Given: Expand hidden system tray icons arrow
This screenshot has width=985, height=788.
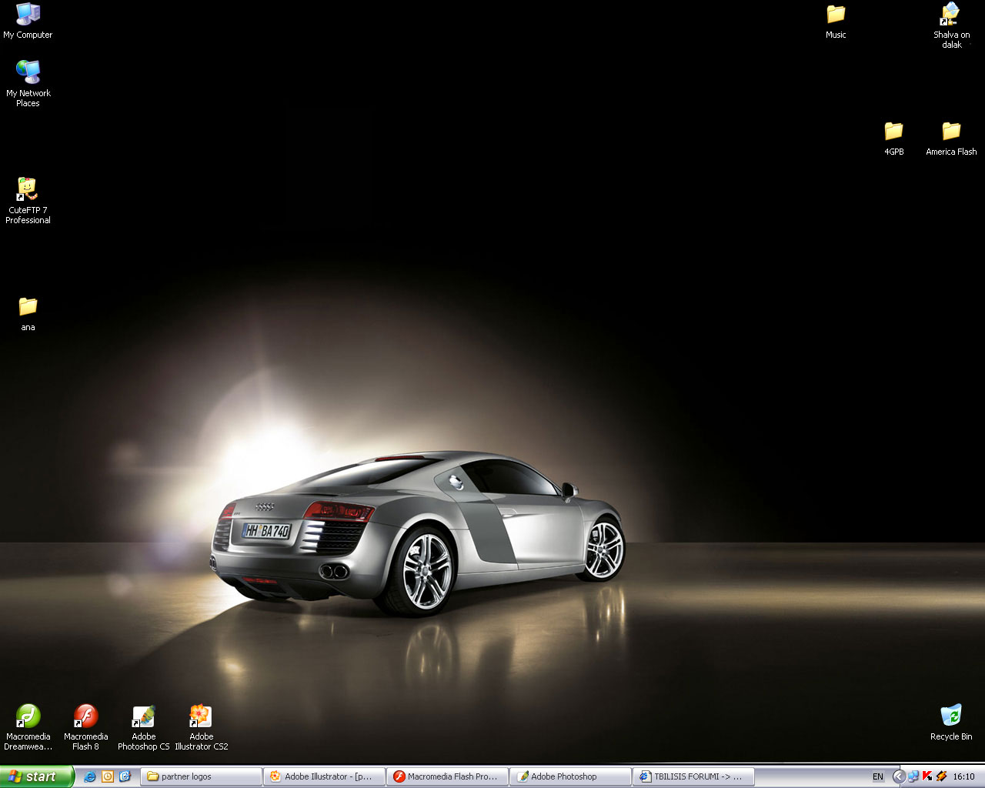Looking at the screenshot, I should (898, 776).
